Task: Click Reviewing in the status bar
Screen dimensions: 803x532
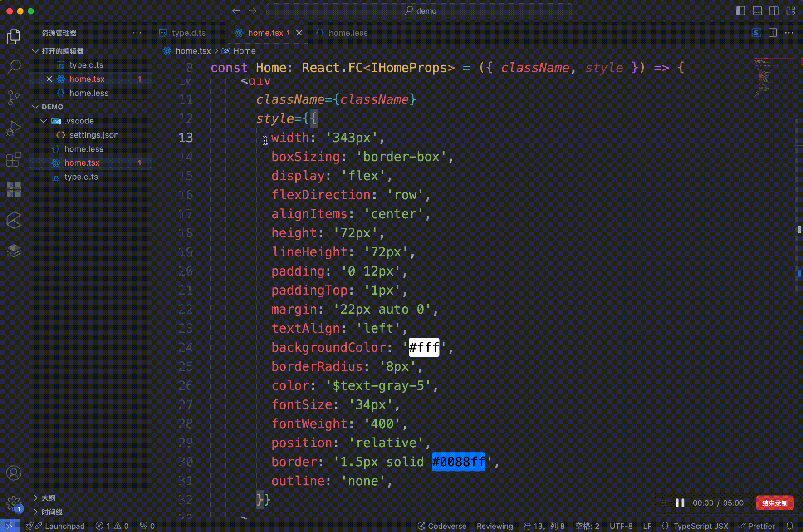Action: 495,526
